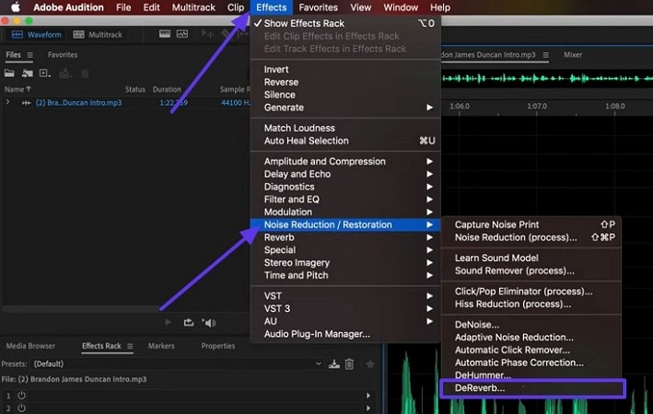
Task: Open the VST submenu
Action: (345, 296)
